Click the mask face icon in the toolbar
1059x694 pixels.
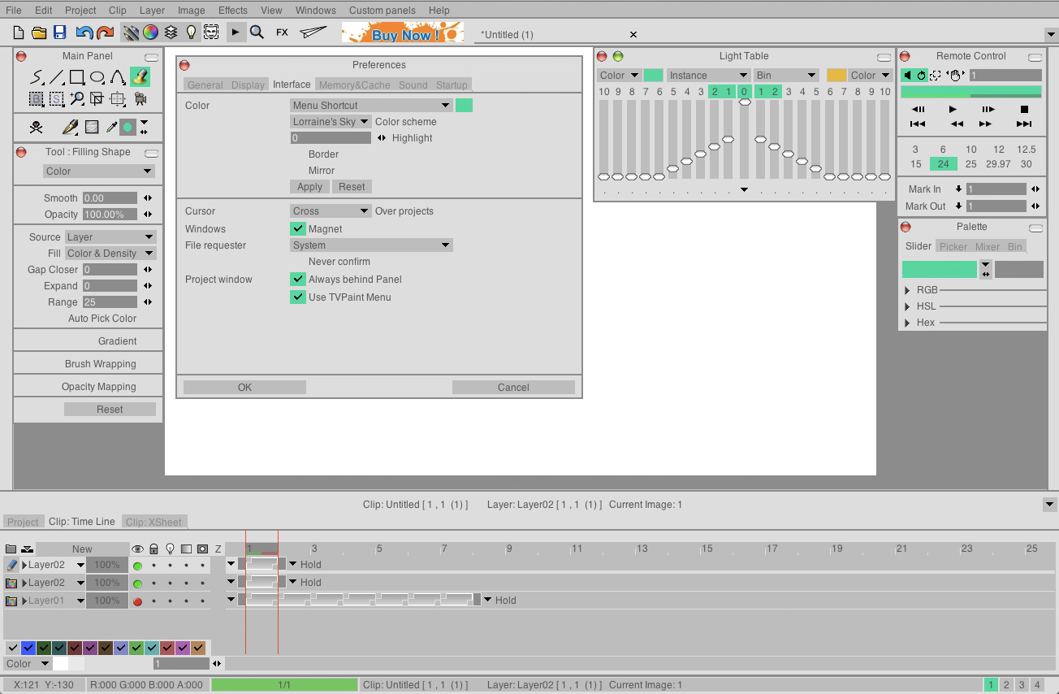tap(211, 33)
